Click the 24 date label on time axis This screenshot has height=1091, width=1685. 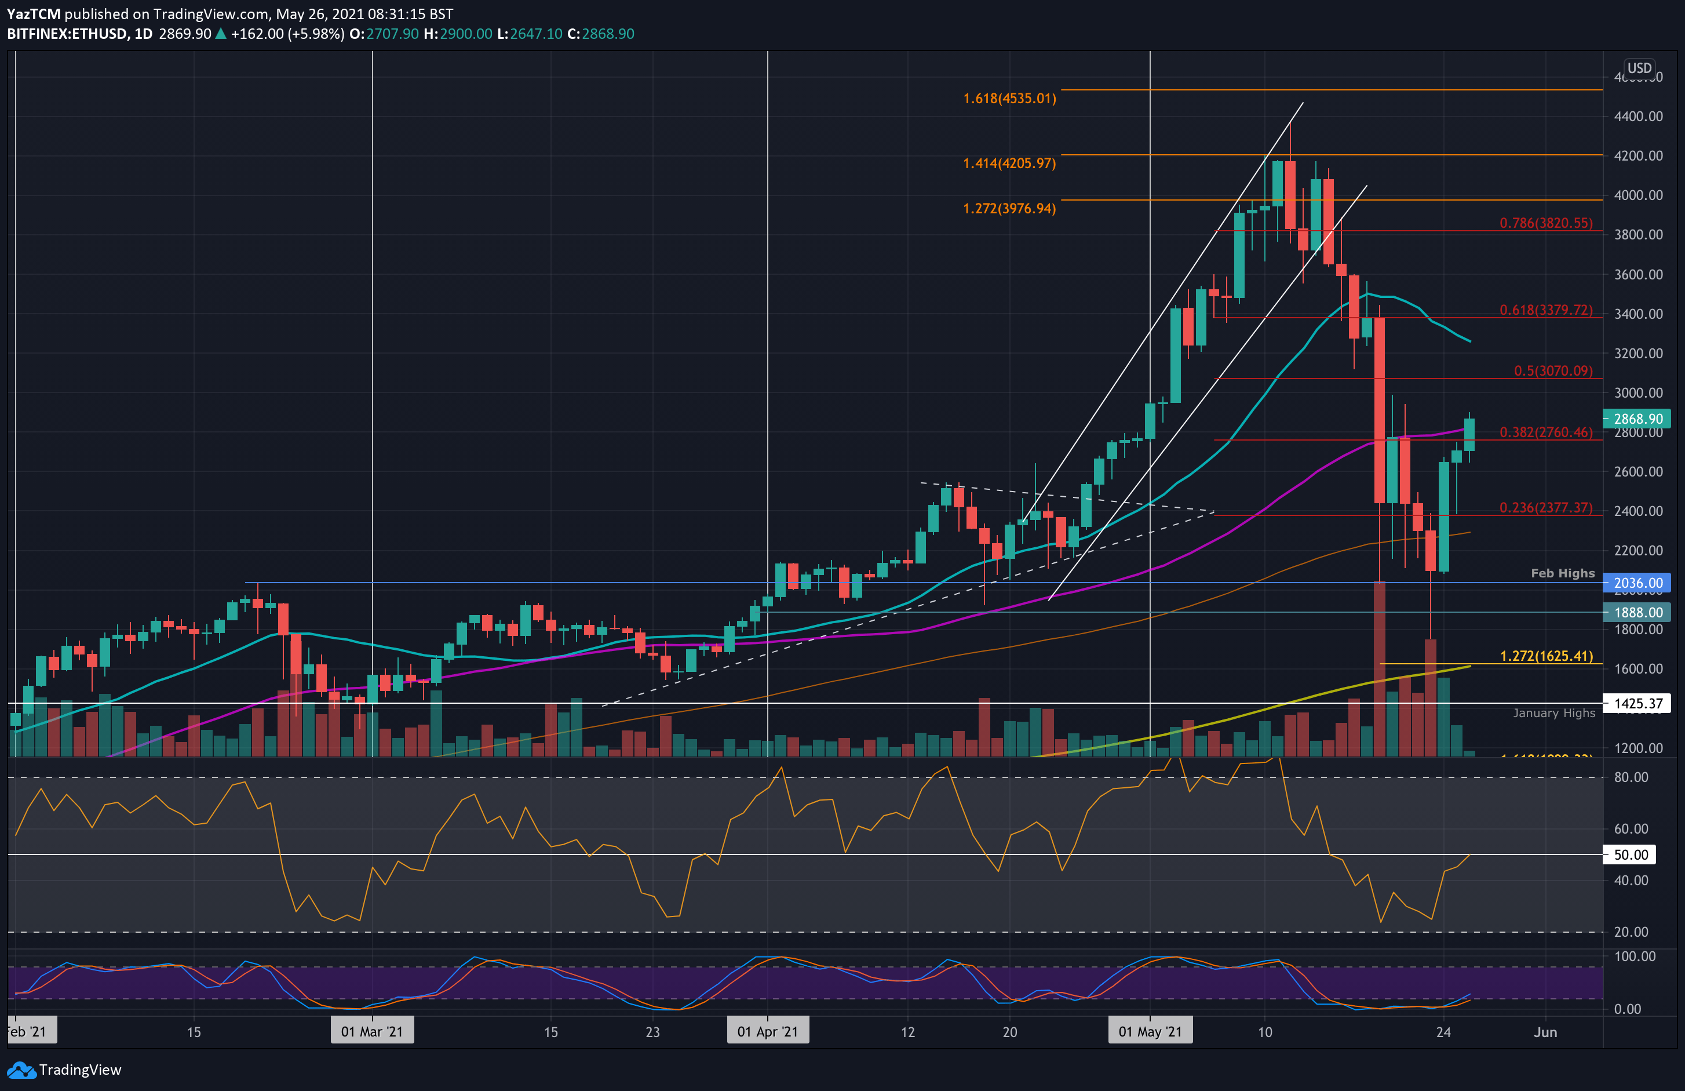pos(1443,1032)
